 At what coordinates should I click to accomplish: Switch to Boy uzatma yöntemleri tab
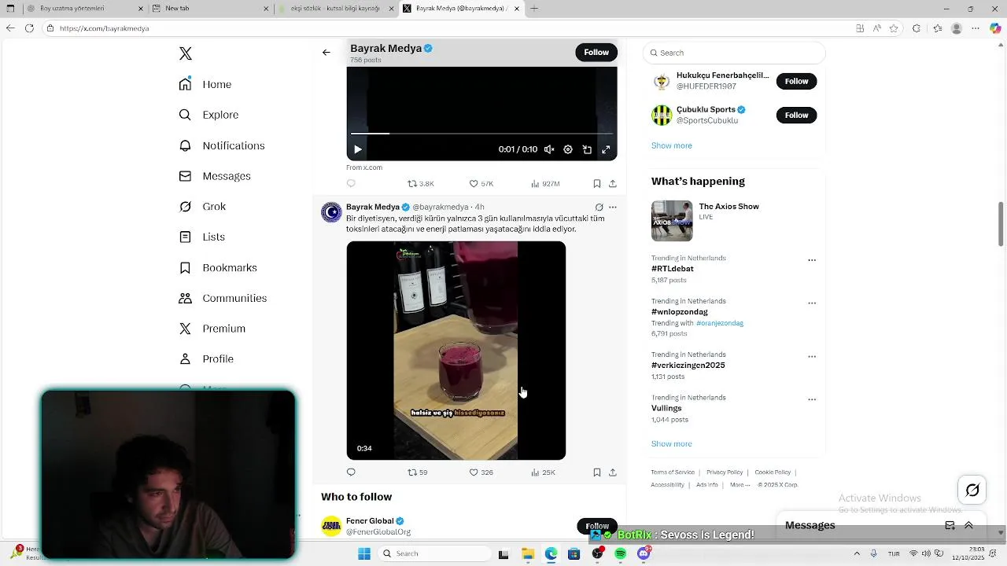(85, 9)
